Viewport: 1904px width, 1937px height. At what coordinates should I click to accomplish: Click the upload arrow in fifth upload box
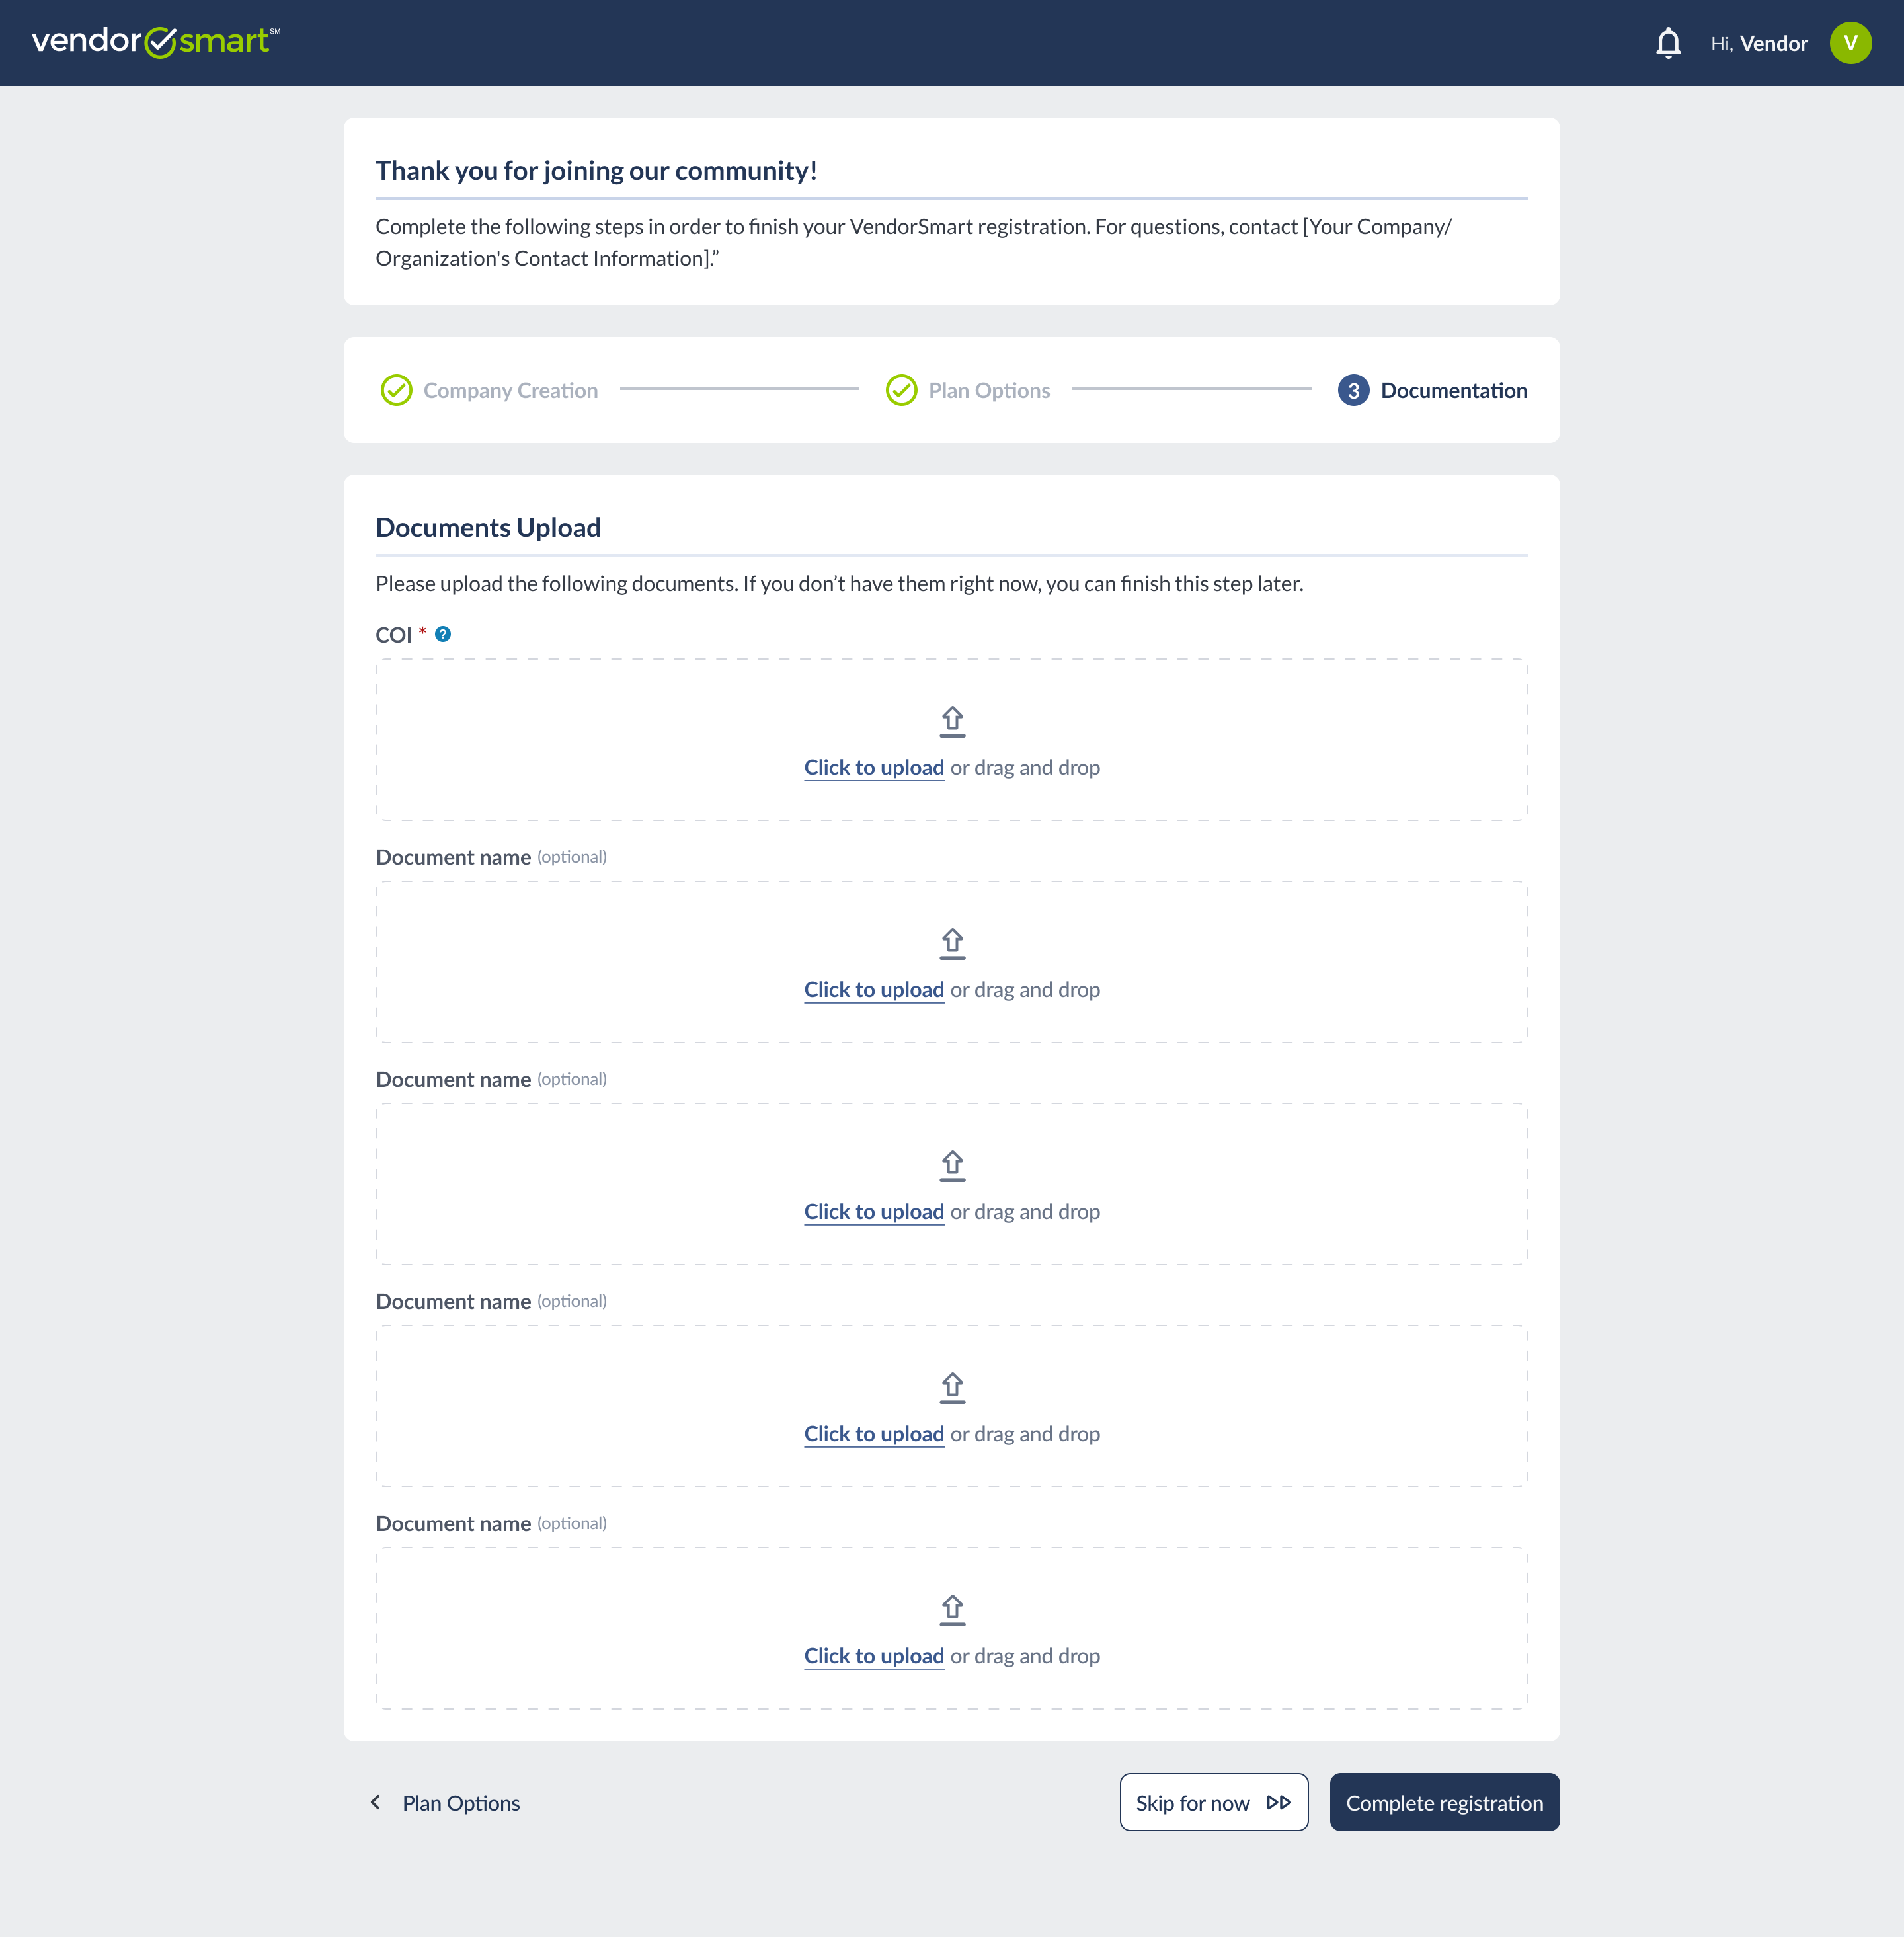pyautogui.click(x=952, y=1609)
